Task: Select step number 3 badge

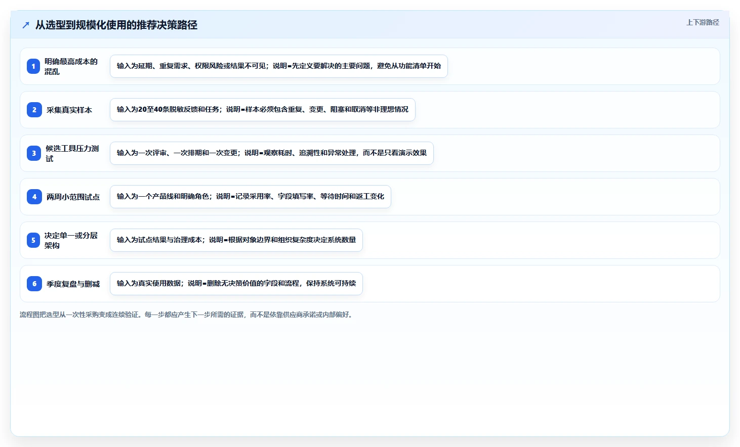Action: coord(34,153)
